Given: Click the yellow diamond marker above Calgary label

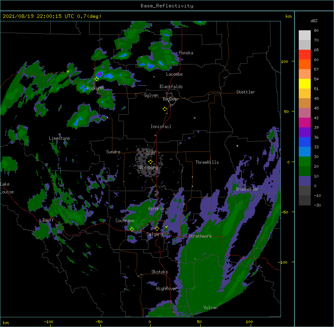Looking at the screenshot, I should tap(157, 229).
